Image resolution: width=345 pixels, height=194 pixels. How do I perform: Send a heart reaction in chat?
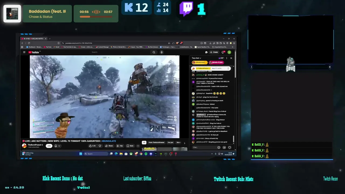(230, 147)
